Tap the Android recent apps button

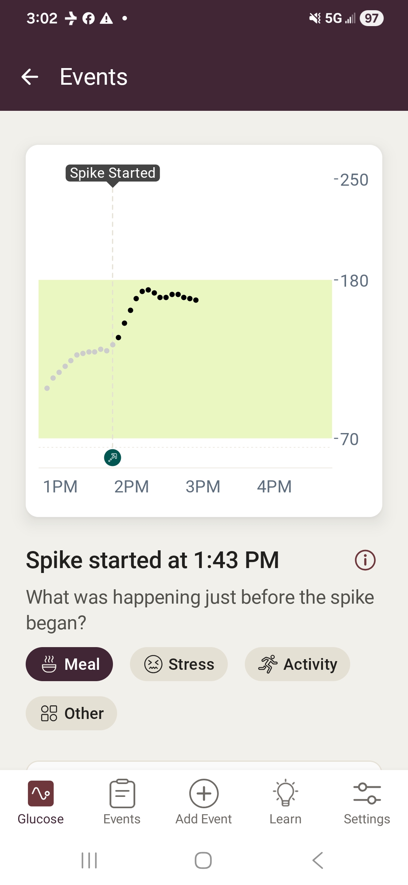point(90,860)
